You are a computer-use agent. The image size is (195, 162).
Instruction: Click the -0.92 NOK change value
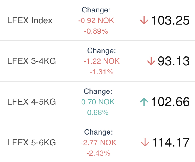[x=96, y=20]
